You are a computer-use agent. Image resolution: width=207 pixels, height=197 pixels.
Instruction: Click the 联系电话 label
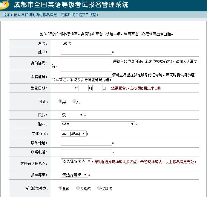[x=39, y=152]
